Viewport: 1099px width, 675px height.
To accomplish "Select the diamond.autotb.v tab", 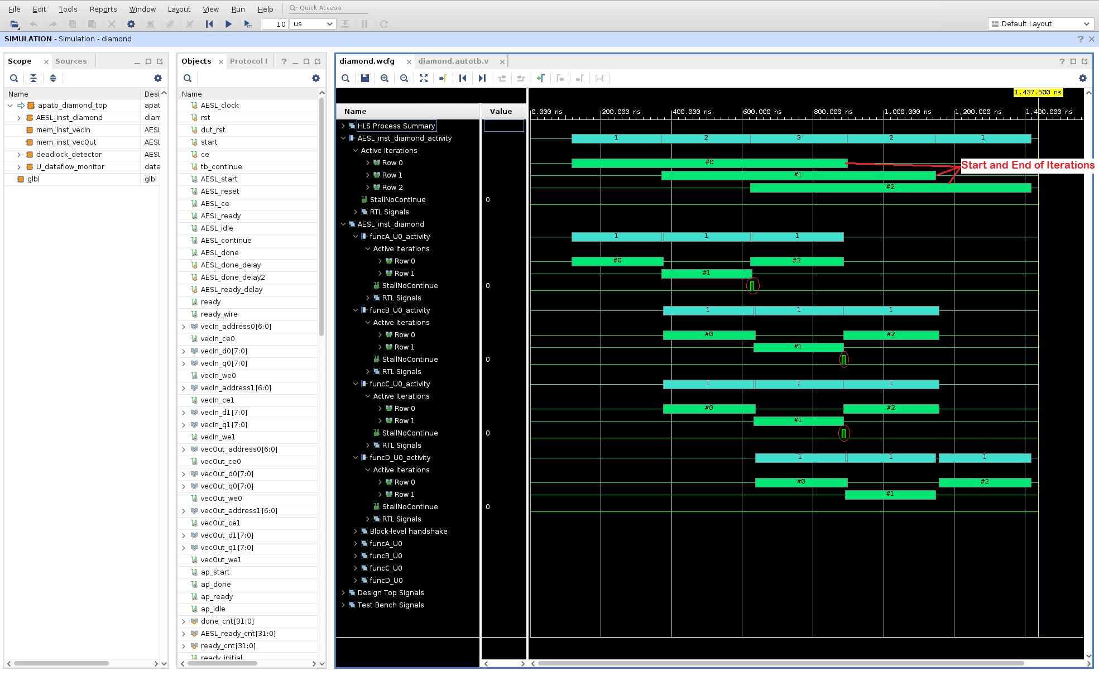I will click(454, 61).
